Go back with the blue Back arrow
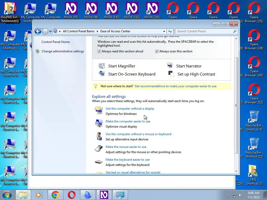This screenshot has width=267, height=200. click(x=38, y=31)
